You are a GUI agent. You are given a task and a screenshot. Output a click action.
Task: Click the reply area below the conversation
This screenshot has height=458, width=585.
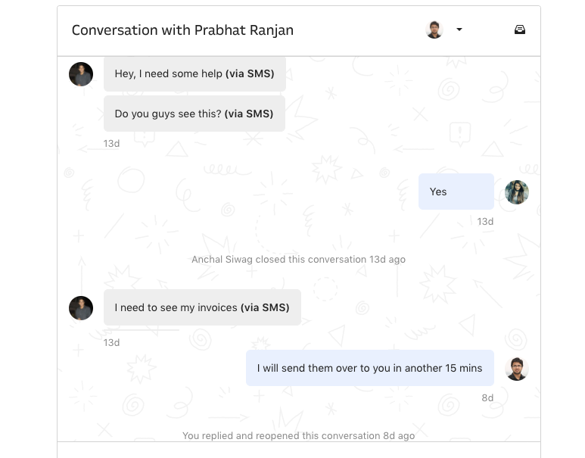[x=298, y=450]
